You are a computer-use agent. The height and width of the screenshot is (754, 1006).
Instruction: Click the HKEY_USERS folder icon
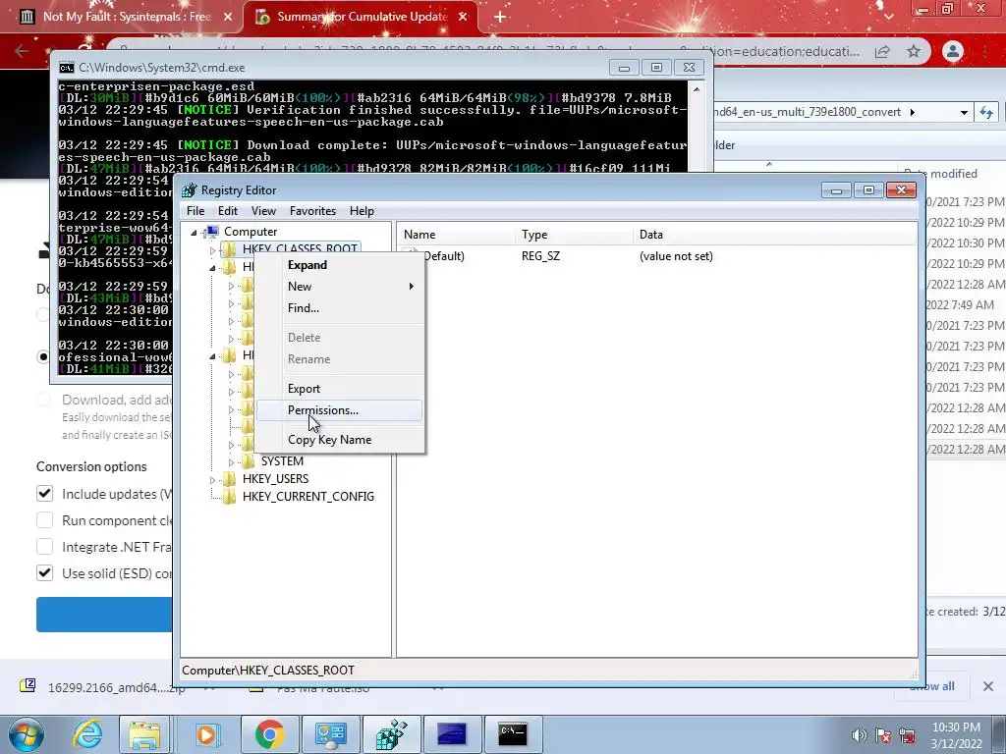229,479
